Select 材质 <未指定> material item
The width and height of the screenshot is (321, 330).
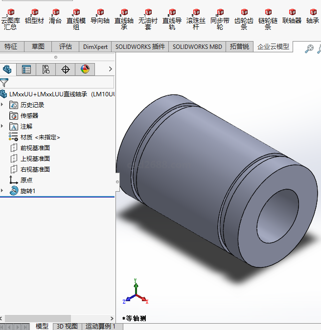pos(40,137)
